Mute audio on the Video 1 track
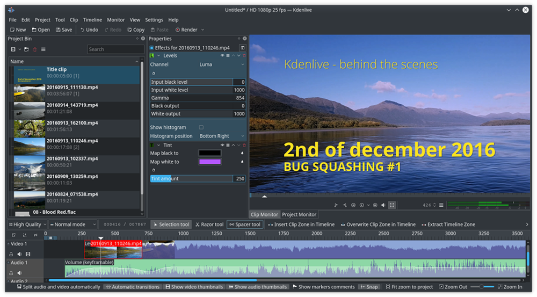Image resolution: width=537 pixels, height=297 pixels. [x=19, y=254]
